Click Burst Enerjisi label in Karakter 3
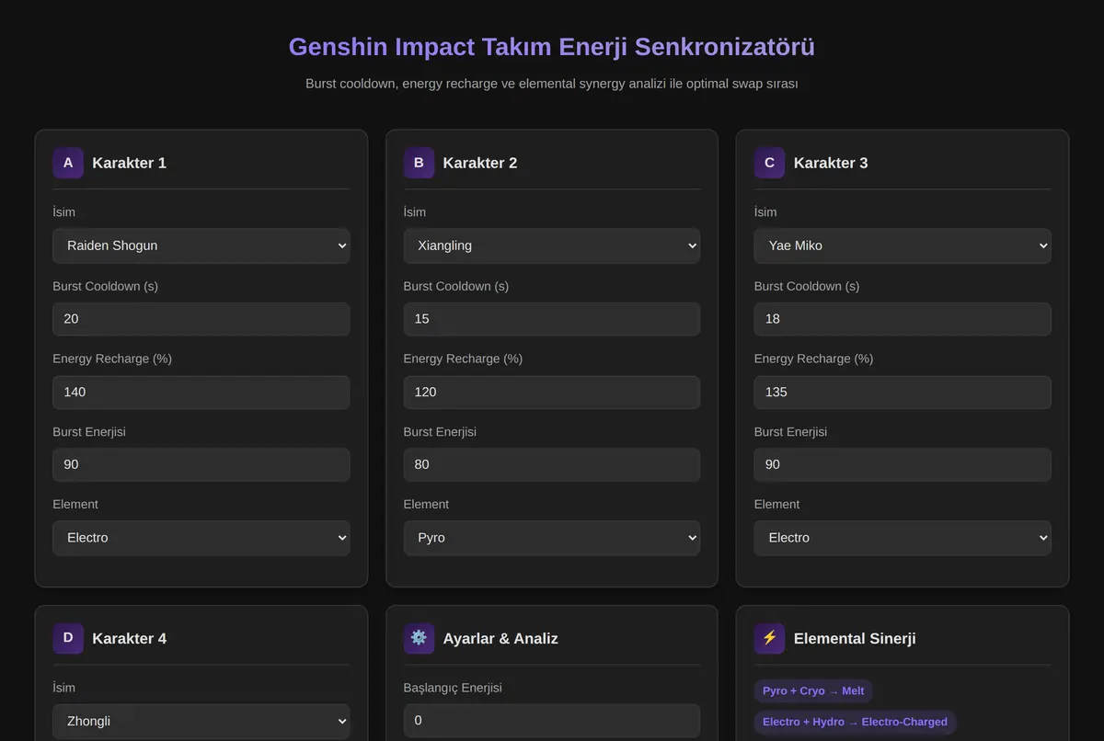Screen dimensions: 1104x741 [x=790, y=431]
